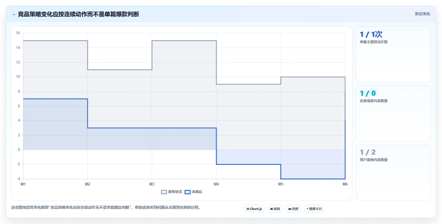Click the y-axis value 10

point(18,77)
